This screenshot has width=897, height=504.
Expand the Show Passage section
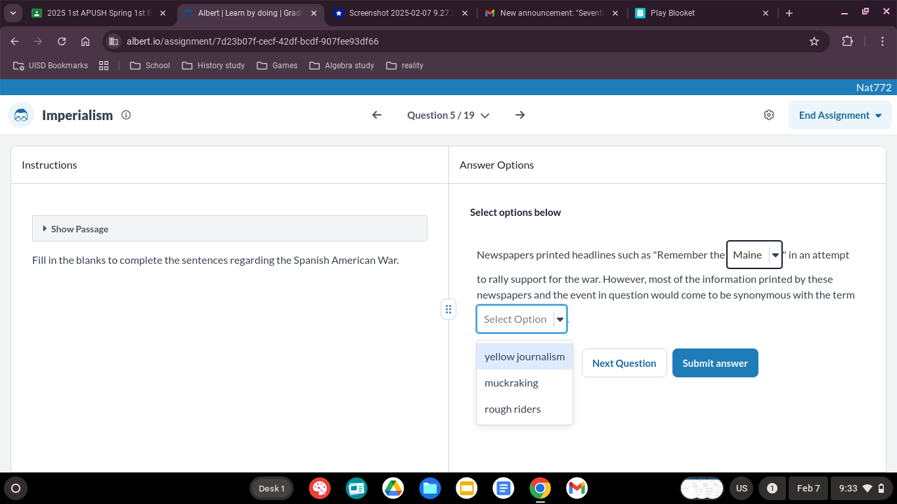[x=230, y=228]
